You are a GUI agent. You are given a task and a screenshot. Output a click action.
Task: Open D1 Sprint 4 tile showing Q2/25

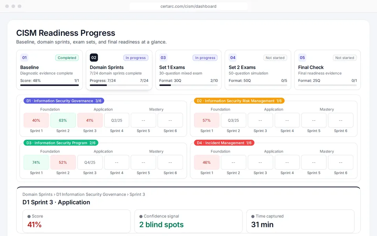117,120
